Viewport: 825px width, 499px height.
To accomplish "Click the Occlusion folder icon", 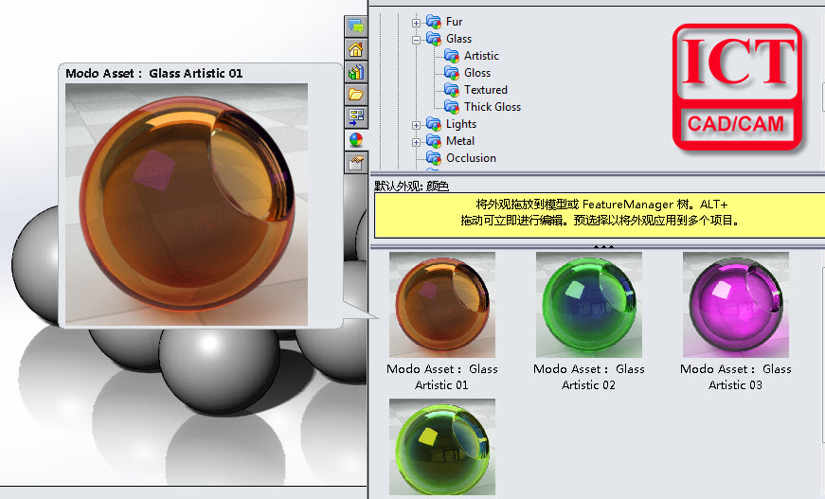I will pos(434,157).
